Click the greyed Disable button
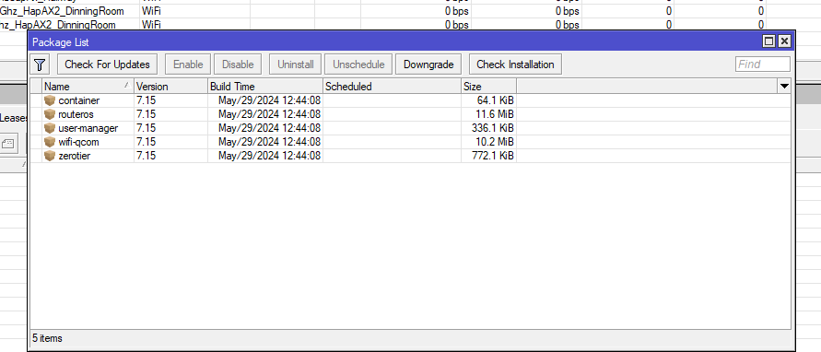 [x=238, y=65]
